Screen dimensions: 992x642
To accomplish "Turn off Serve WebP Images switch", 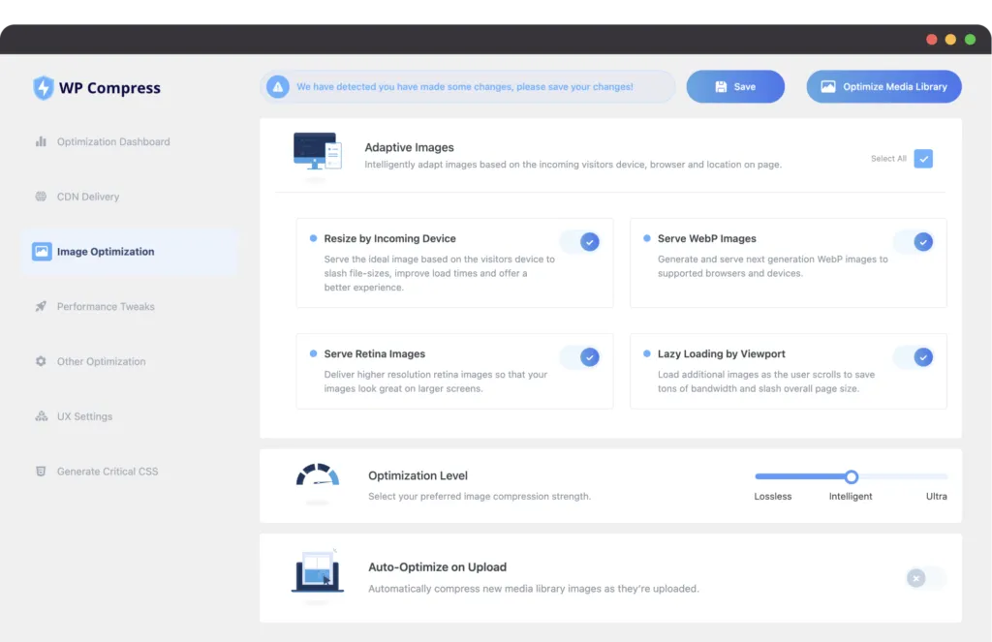I will 915,242.
